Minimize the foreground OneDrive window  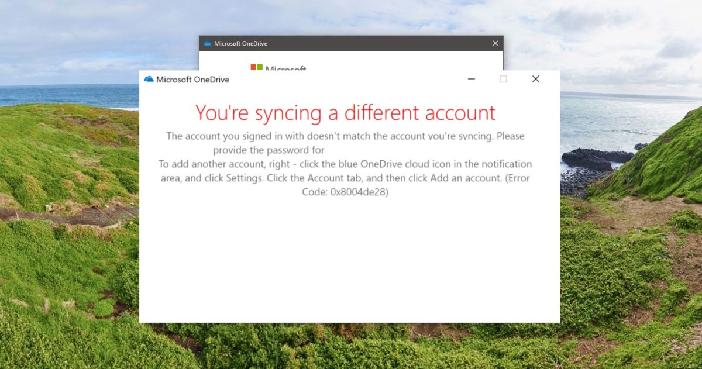coord(471,78)
